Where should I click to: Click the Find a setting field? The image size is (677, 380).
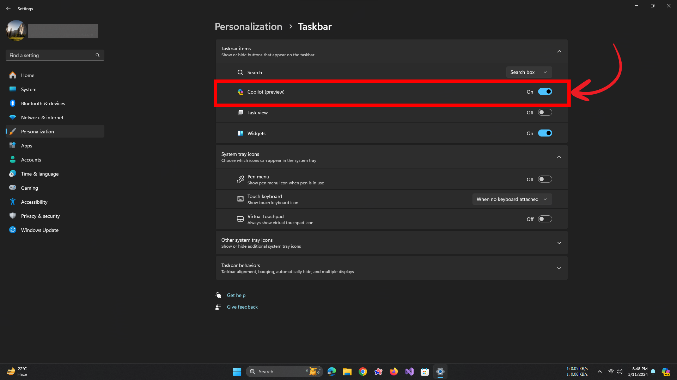(x=51, y=55)
